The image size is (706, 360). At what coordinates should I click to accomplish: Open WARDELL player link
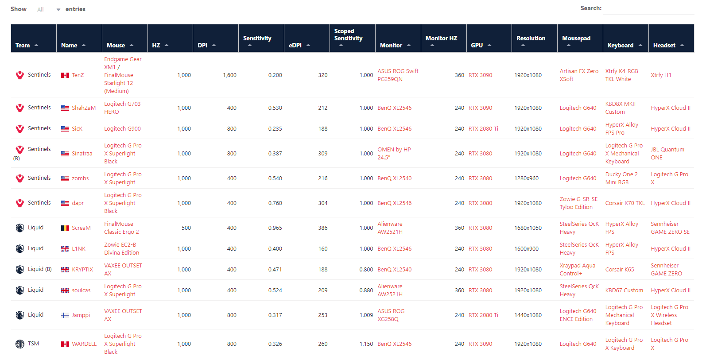84,344
